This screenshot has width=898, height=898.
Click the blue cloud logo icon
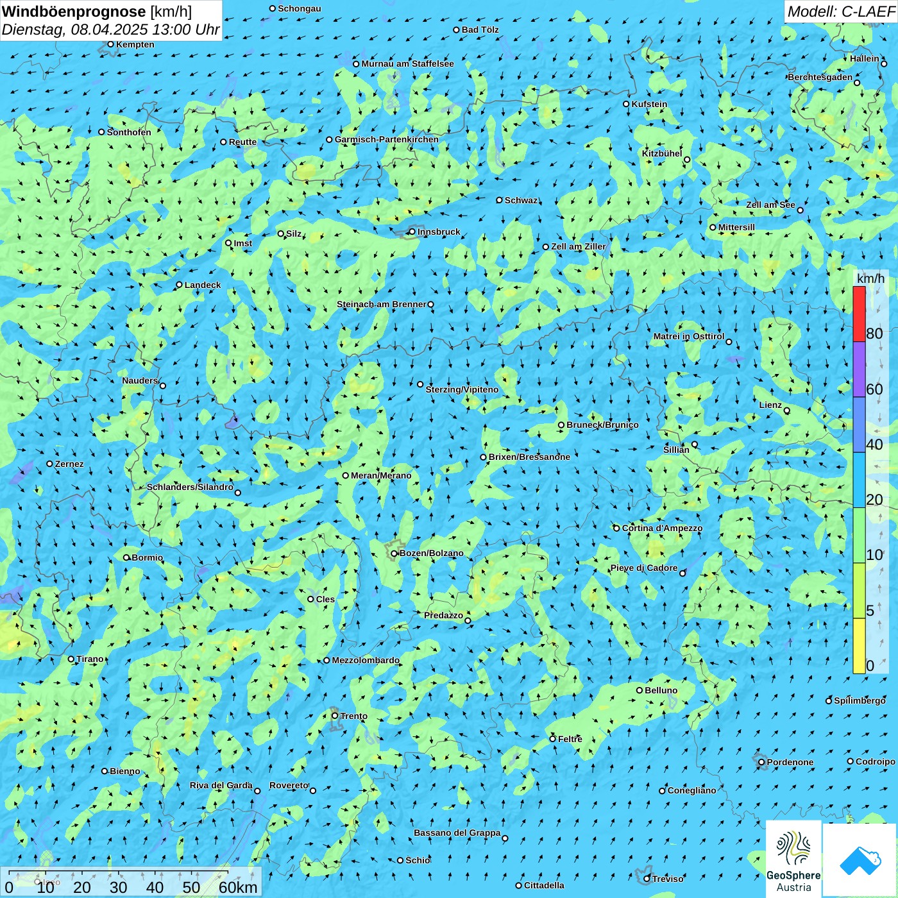point(860,860)
